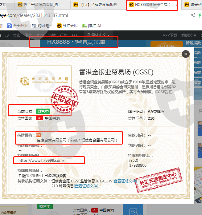The width and height of the screenshot is (202, 215).
Task: Click the APP下载 link in the navbar
Action: [x=170, y=35]
